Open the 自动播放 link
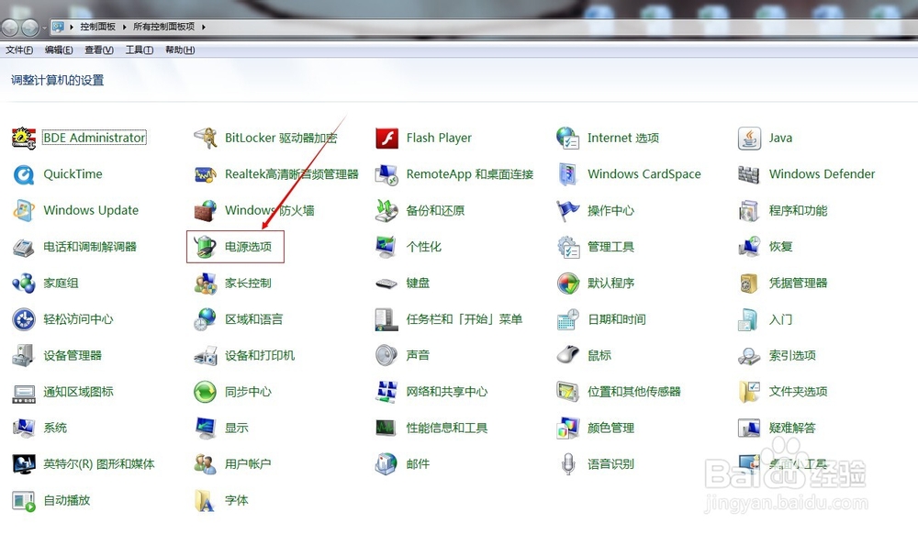The image size is (918, 534). [x=67, y=501]
